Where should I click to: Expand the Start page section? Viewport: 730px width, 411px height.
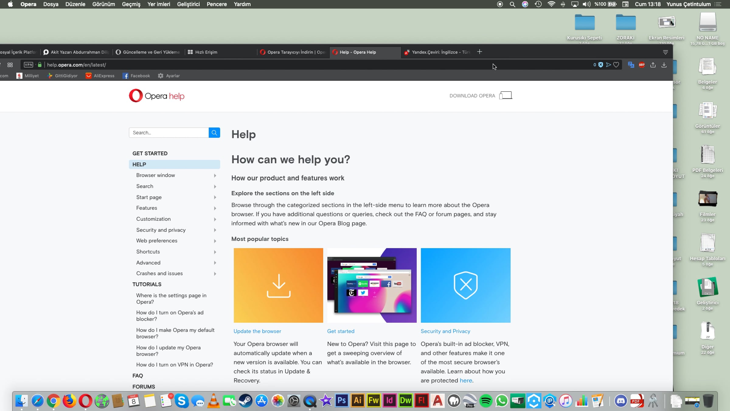215,197
